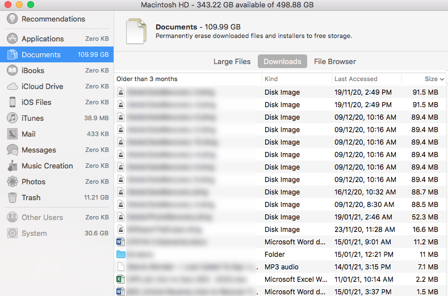Select the Mail 433 KB sidebar label
This screenshot has height=296, width=448.
click(57, 134)
